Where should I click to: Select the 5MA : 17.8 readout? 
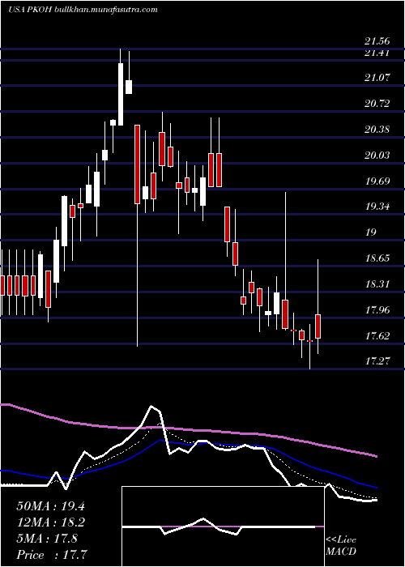click(47, 539)
